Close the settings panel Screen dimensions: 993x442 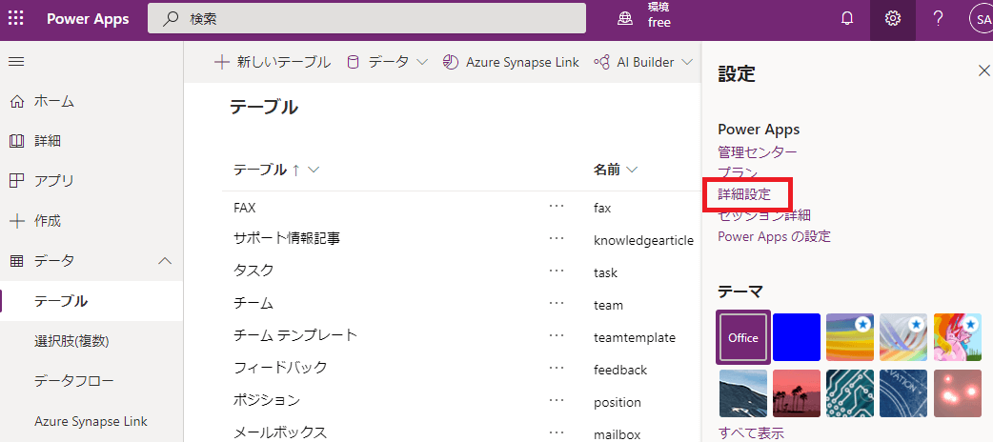click(x=983, y=70)
